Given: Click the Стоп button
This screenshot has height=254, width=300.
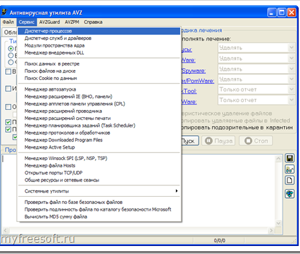Looking at the screenshot, I should (256, 141).
